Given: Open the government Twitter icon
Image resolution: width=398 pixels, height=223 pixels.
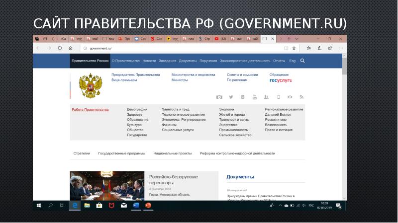Looking at the screenshot, I should (231, 97).
